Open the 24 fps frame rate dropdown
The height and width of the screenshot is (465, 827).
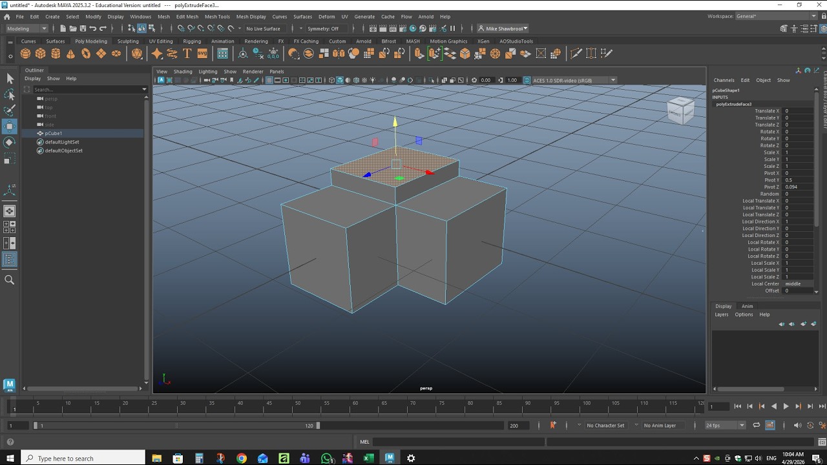725,425
